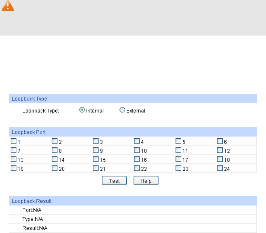Image resolution: width=266 pixels, height=233 pixels.
Task: Toggle port 20 checkbox
Action: coord(54,168)
